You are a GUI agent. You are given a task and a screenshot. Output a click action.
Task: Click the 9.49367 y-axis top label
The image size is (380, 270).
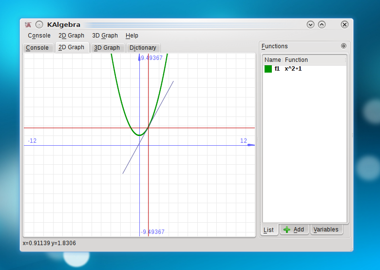[152, 58]
